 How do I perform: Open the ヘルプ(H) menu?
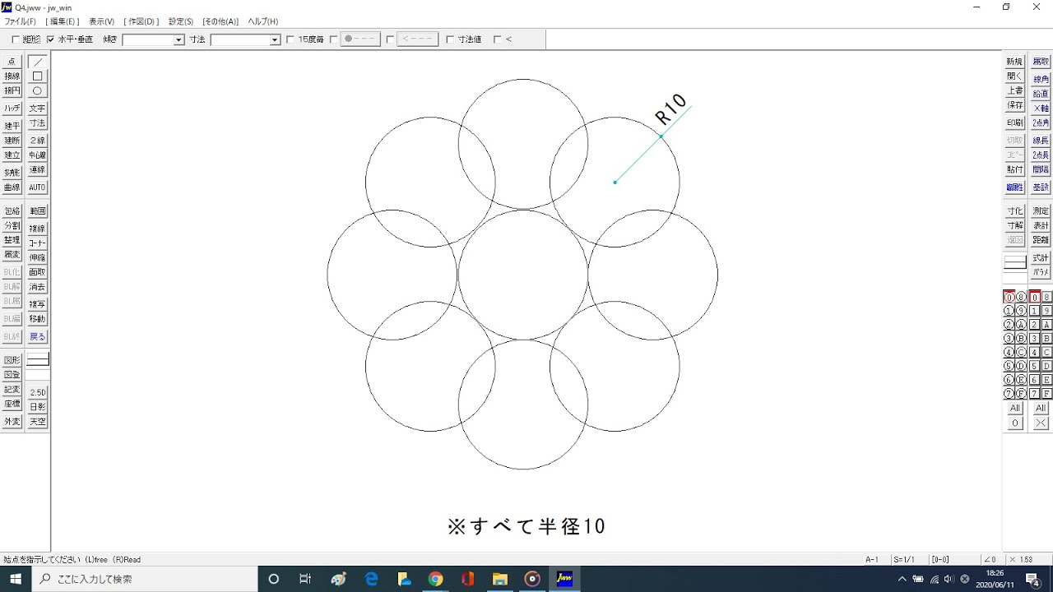(x=263, y=21)
